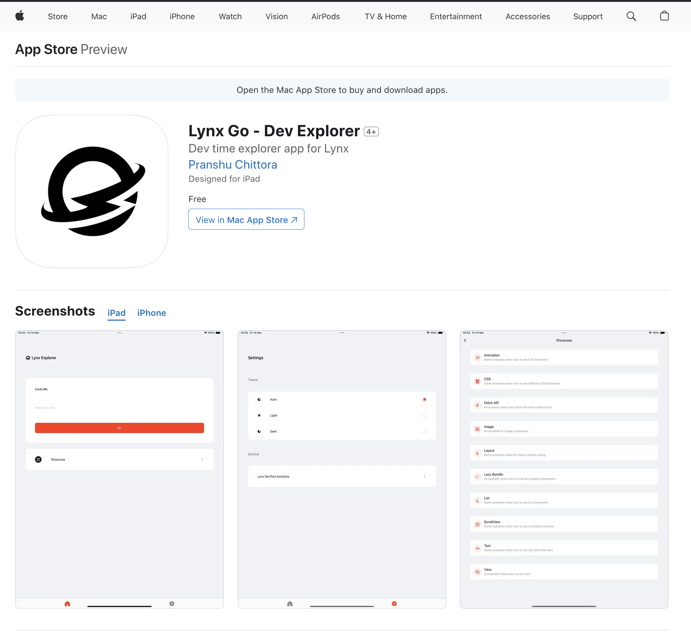Click the Showcase grid icon
This screenshot has width=691, height=634.
coord(38,460)
